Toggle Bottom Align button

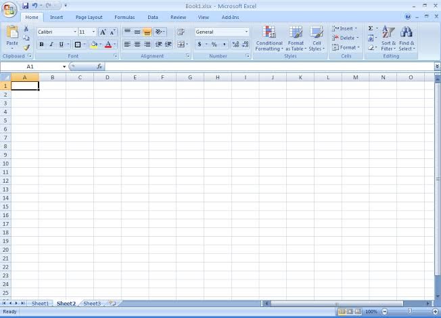pyautogui.click(x=147, y=32)
